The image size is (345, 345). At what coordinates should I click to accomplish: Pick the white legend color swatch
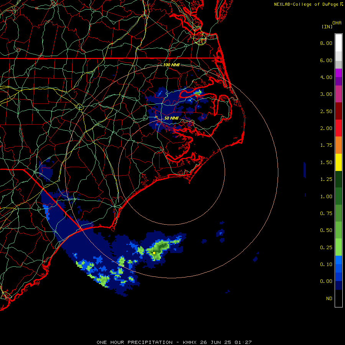coord(338,43)
